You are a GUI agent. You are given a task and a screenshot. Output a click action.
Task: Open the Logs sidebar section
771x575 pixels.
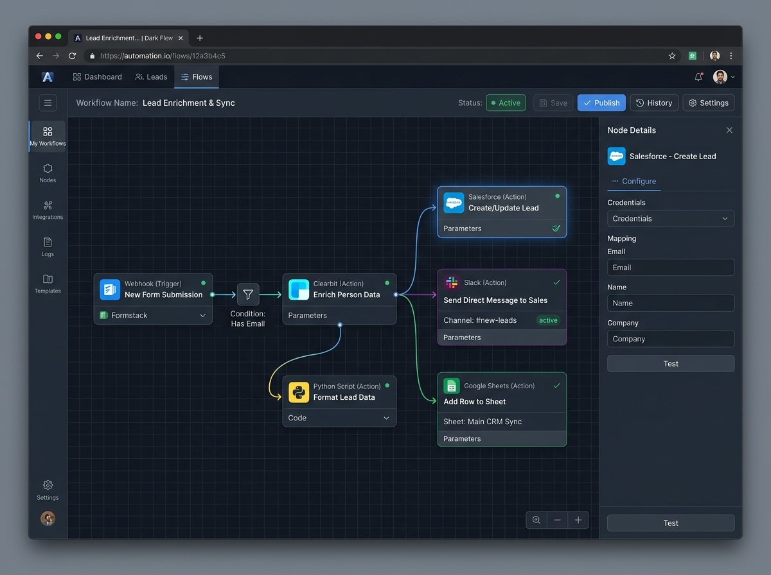[48, 246]
